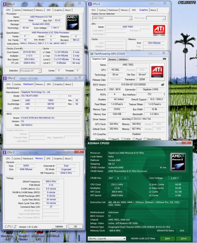This screenshot has width=197, height=243.
Task: Open CPU tab in CPU-Z Mainboard window
Action: 8,84
